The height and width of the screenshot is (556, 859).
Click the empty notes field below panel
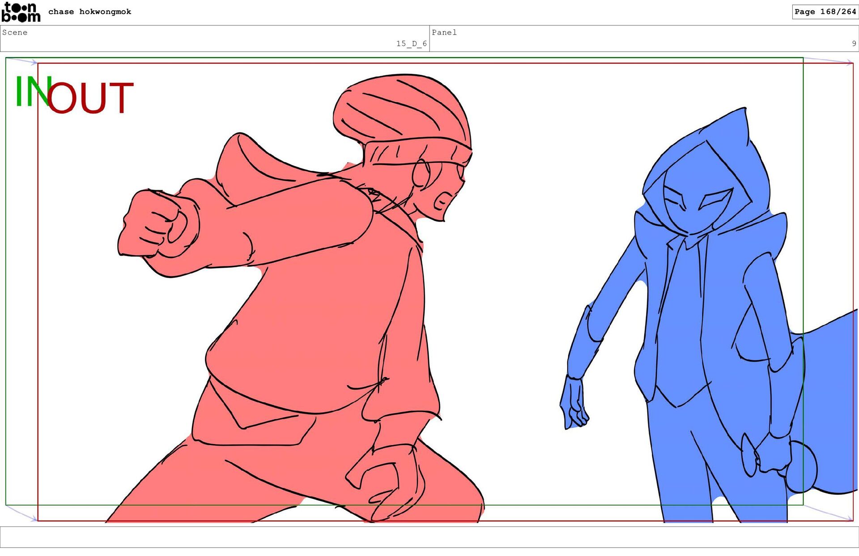point(429,537)
